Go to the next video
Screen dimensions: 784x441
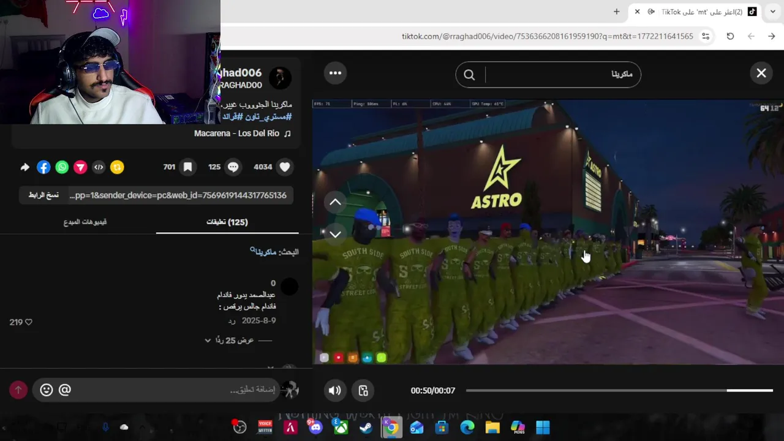[x=335, y=234]
